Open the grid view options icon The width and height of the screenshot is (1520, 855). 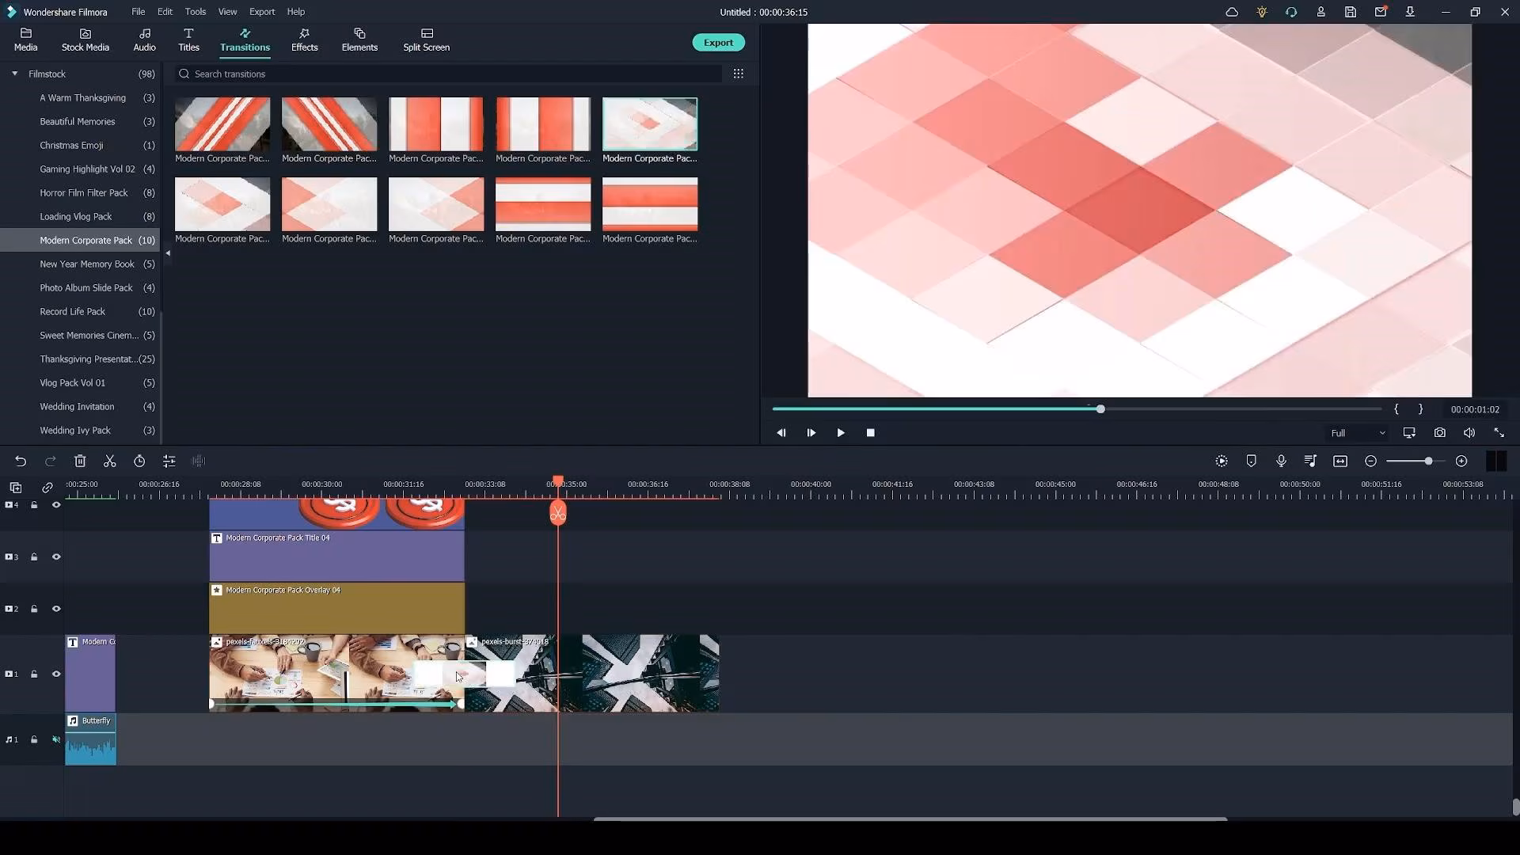point(738,74)
